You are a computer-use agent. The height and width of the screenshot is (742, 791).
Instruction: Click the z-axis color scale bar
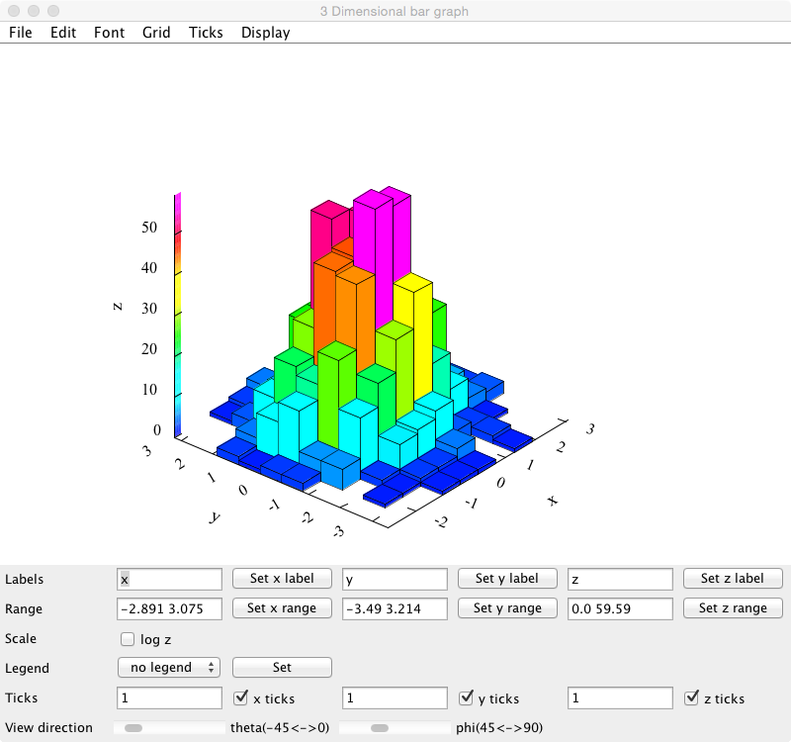click(178, 315)
